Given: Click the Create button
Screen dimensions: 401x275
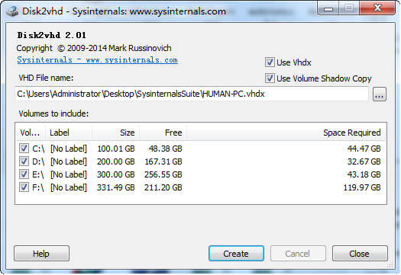Looking at the screenshot, I should pyautogui.click(x=236, y=254).
